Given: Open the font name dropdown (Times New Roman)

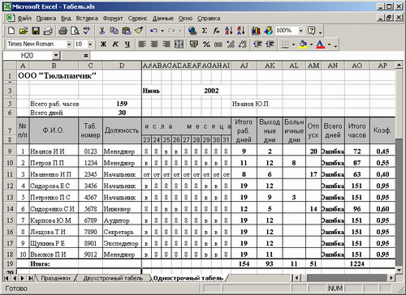Looking at the screenshot, I should pos(69,44).
